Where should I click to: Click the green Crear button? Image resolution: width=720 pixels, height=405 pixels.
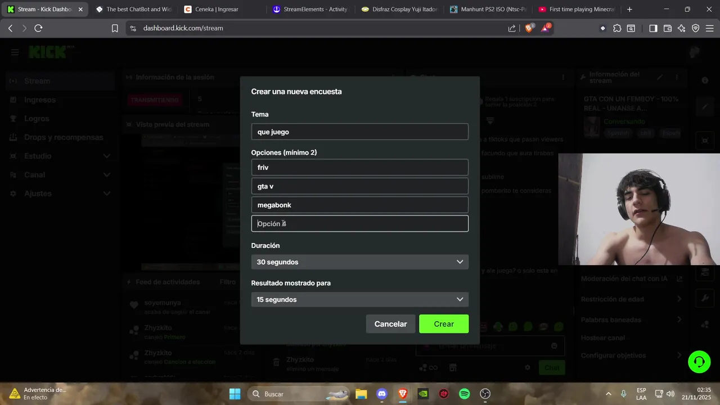coord(444,324)
